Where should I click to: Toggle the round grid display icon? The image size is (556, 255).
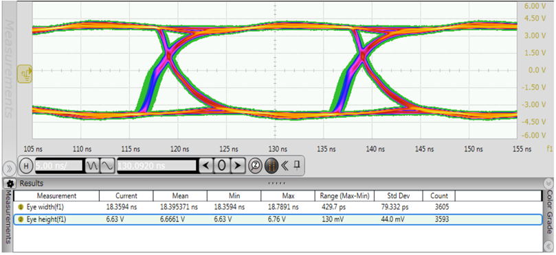(271, 165)
